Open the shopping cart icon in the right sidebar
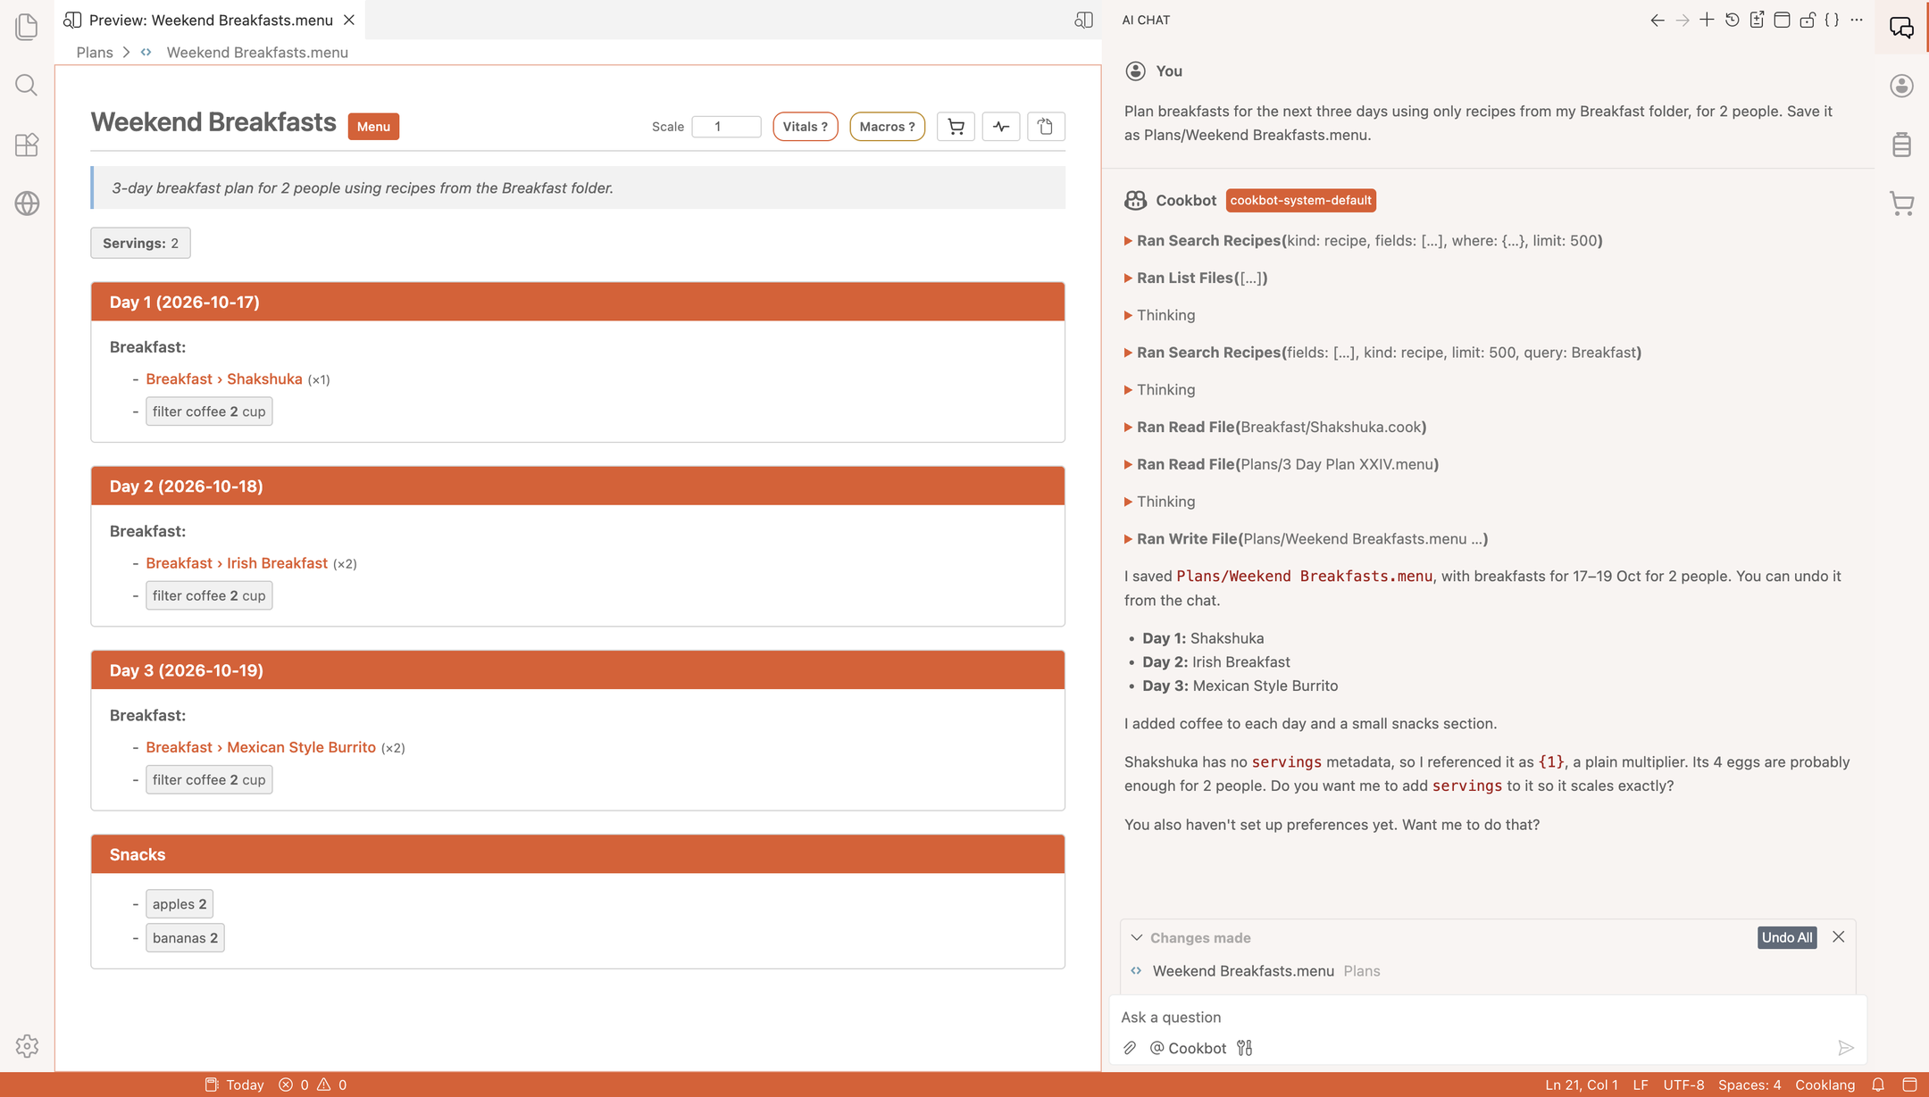This screenshot has height=1097, width=1929. coord(1901,204)
